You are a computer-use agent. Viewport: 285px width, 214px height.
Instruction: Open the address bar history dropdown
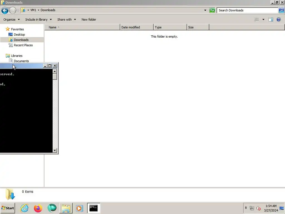[x=205, y=10]
